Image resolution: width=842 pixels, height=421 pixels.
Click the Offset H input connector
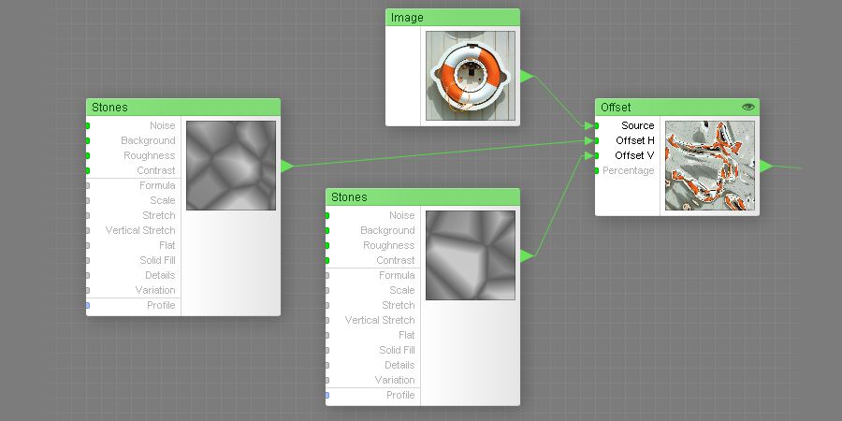(597, 140)
